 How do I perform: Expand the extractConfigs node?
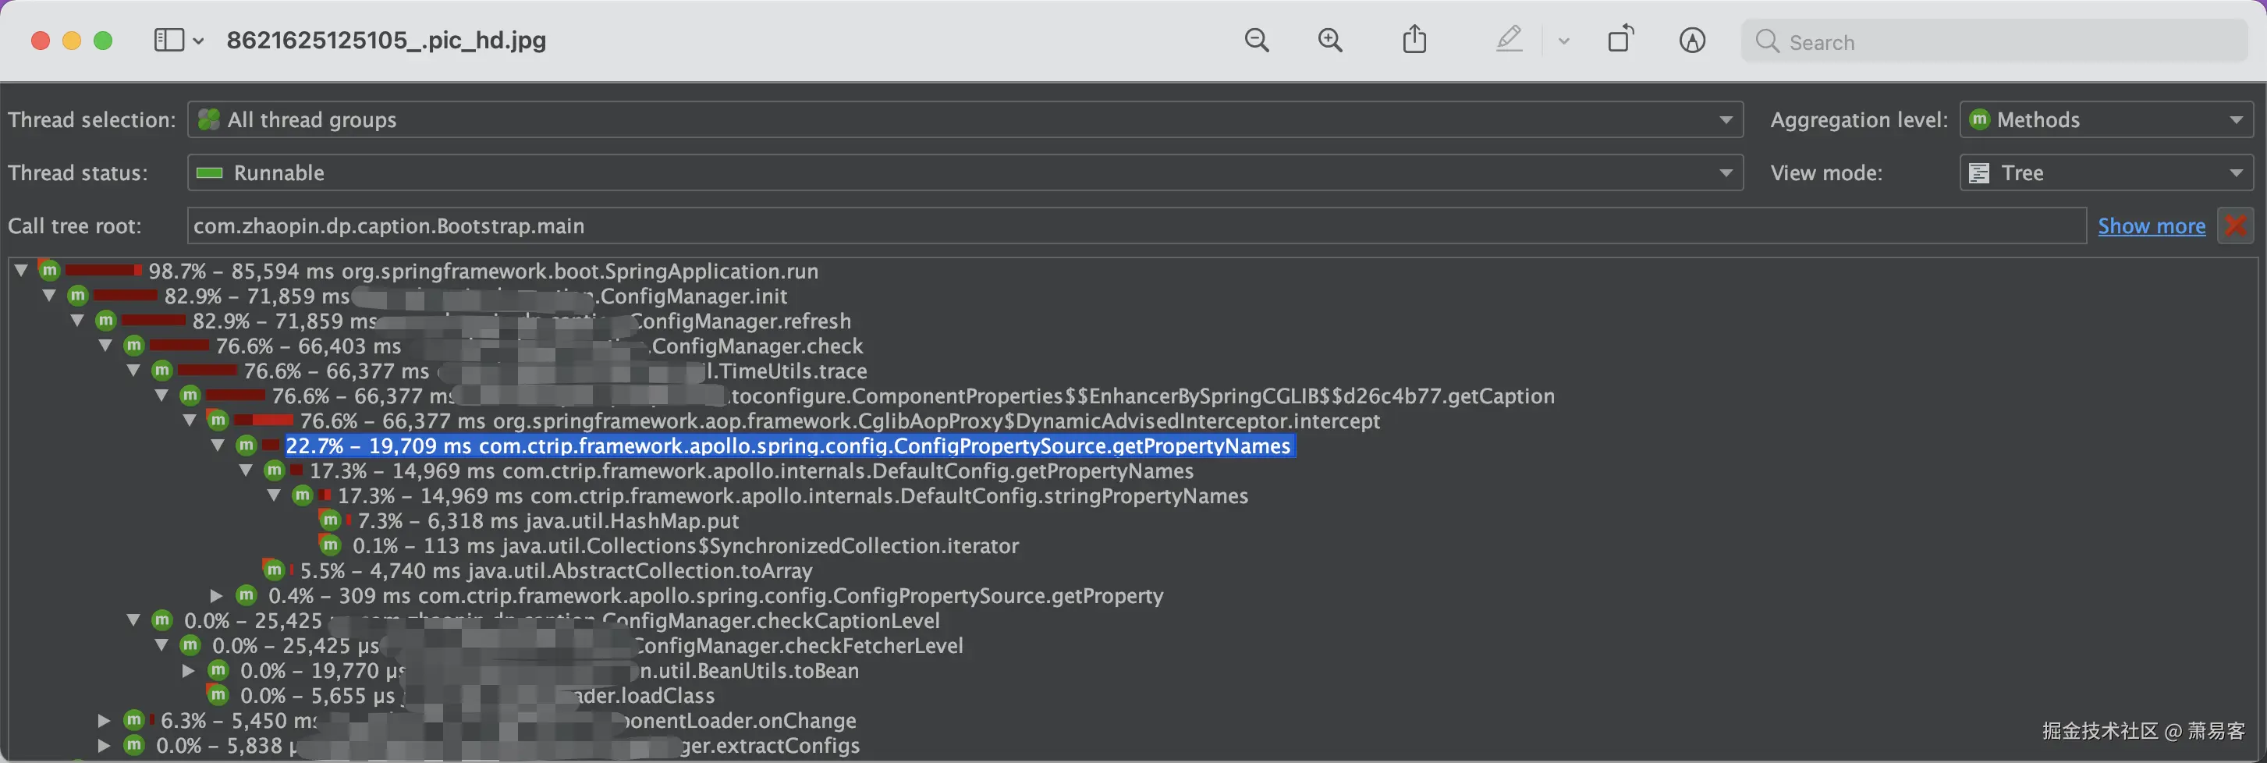(x=104, y=745)
